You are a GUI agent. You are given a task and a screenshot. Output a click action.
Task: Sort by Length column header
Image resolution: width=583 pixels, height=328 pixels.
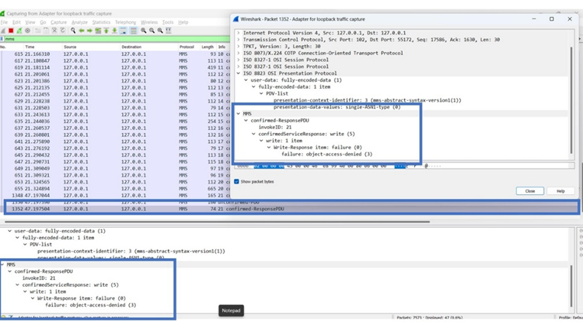coord(208,47)
